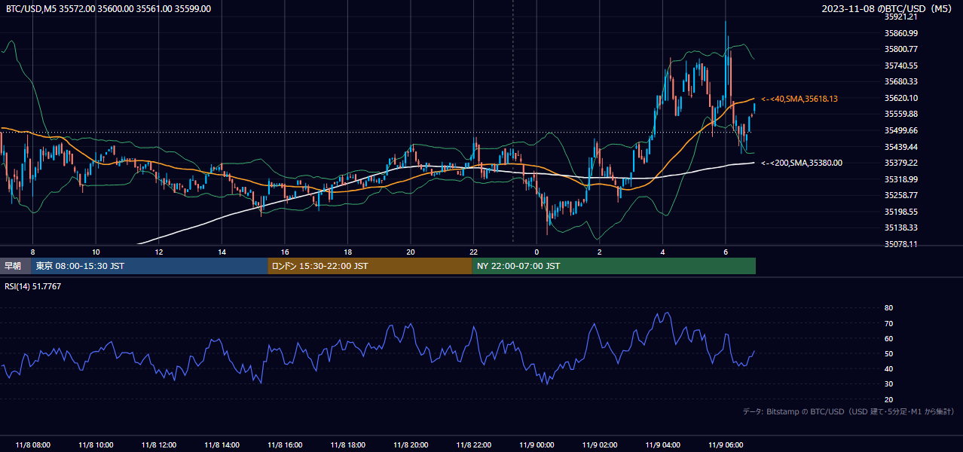Click the 11/8 10:00 time label
This screenshot has height=452, width=963.
[x=96, y=444]
